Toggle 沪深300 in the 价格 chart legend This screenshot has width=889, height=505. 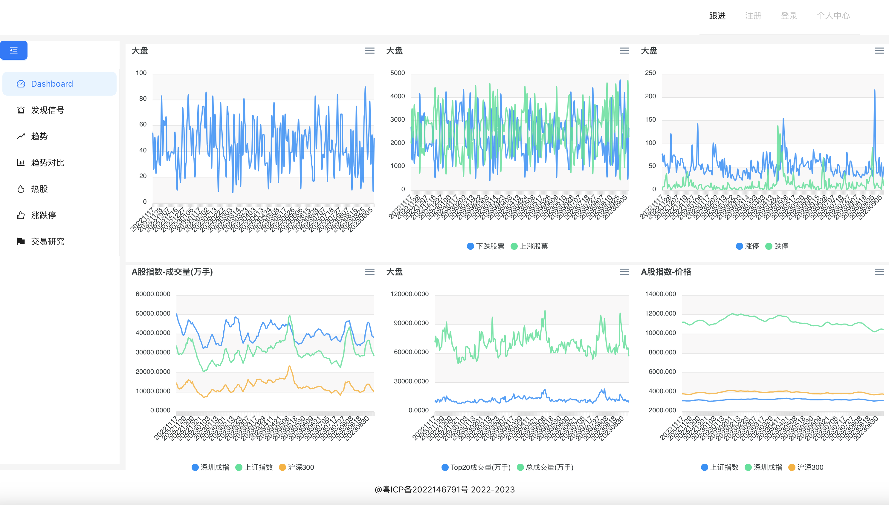806,467
